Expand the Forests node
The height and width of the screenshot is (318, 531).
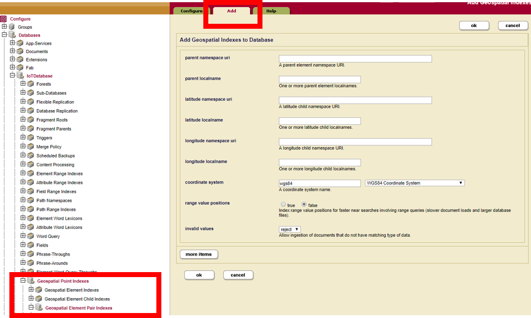23,83
